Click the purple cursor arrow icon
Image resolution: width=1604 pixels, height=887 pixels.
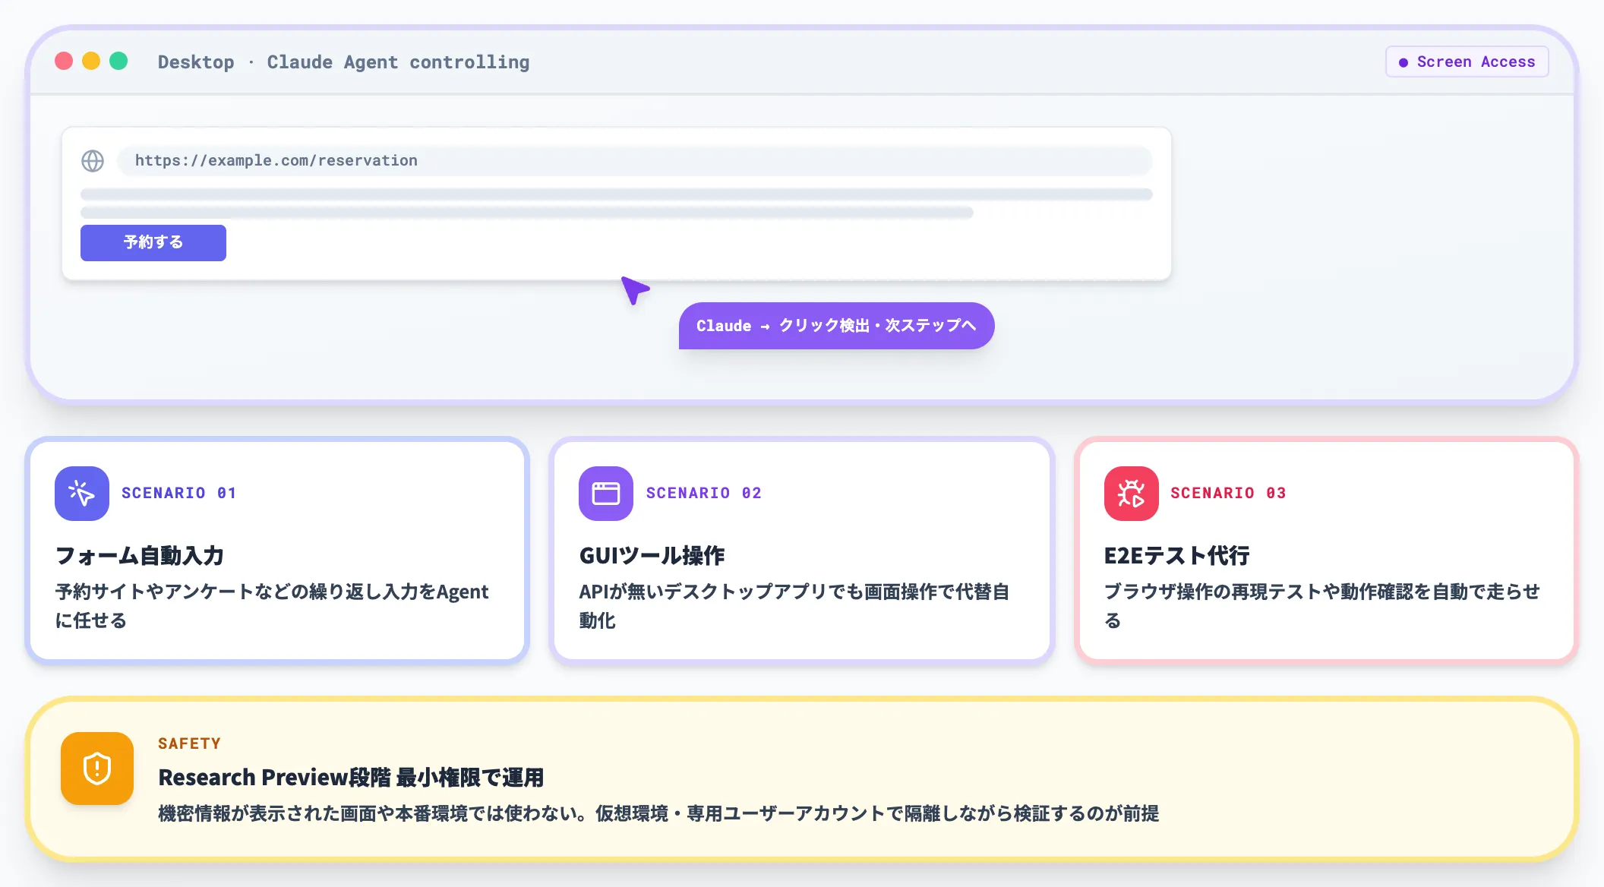[634, 289]
